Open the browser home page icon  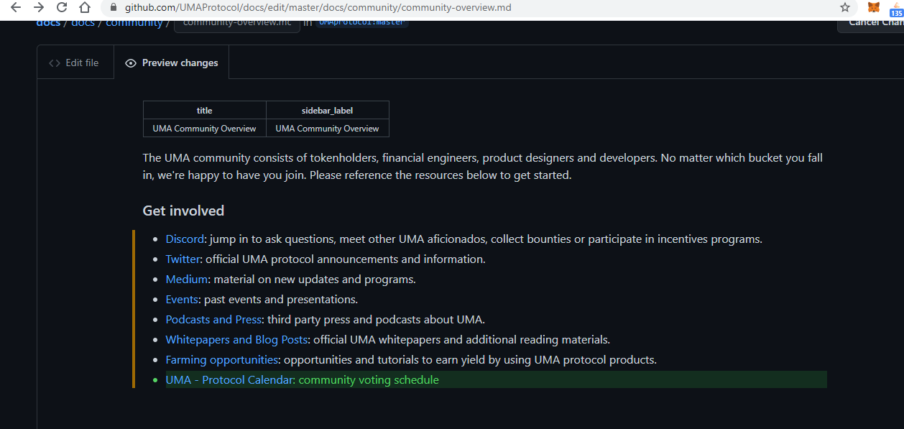[x=85, y=8]
